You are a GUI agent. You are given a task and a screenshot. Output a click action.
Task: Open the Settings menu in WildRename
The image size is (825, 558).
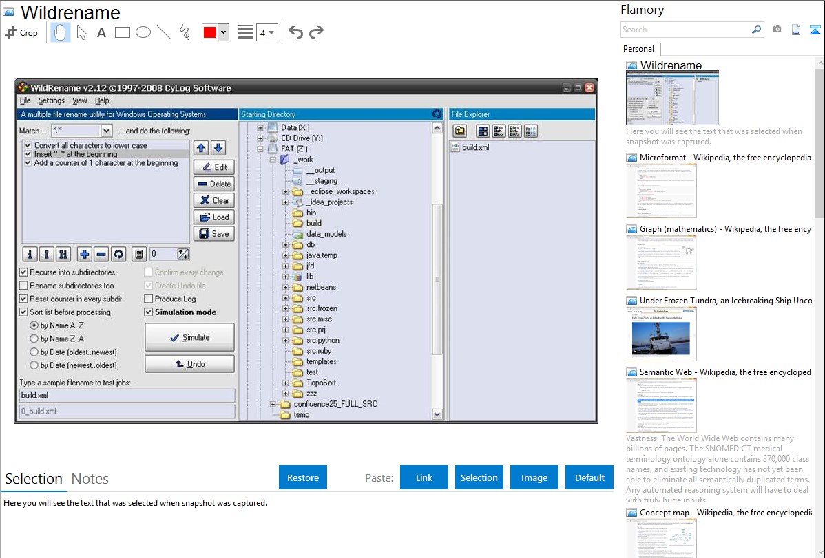[52, 100]
